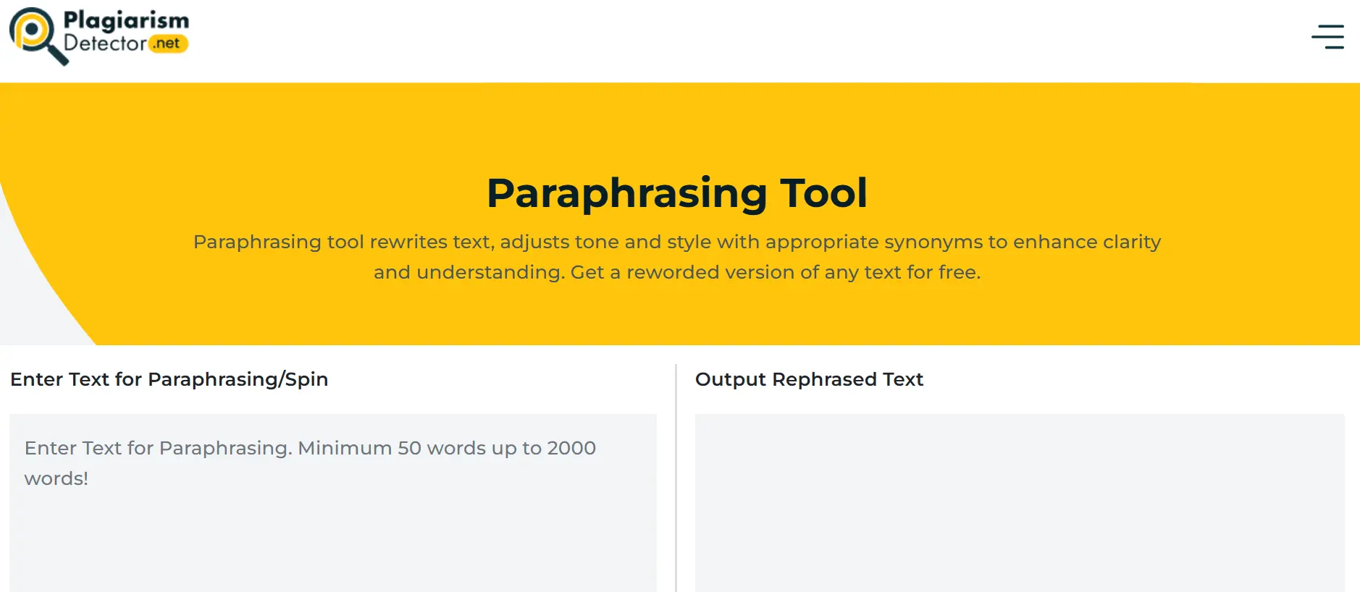Click the divider between input and output panels
Image resolution: width=1360 pixels, height=592 pixels.
[676, 470]
